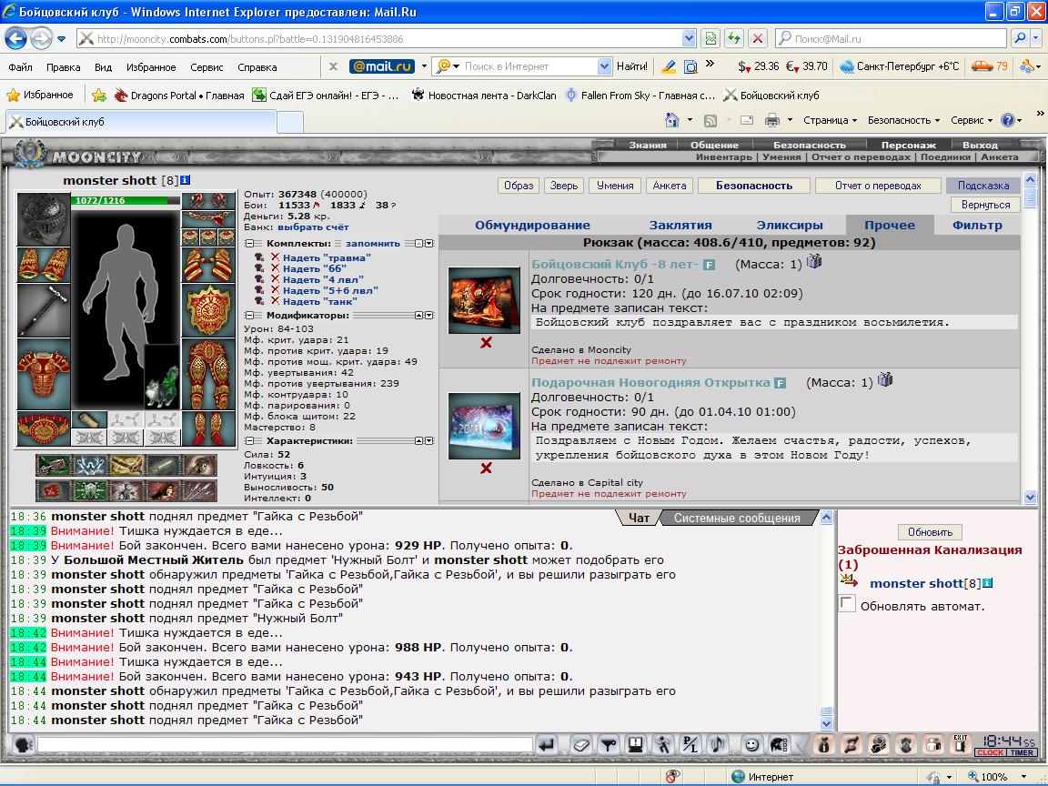Delete the Бойцовский Клуб -8 лет- card
The image size is (1048, 786).
[x=486, y=342]
